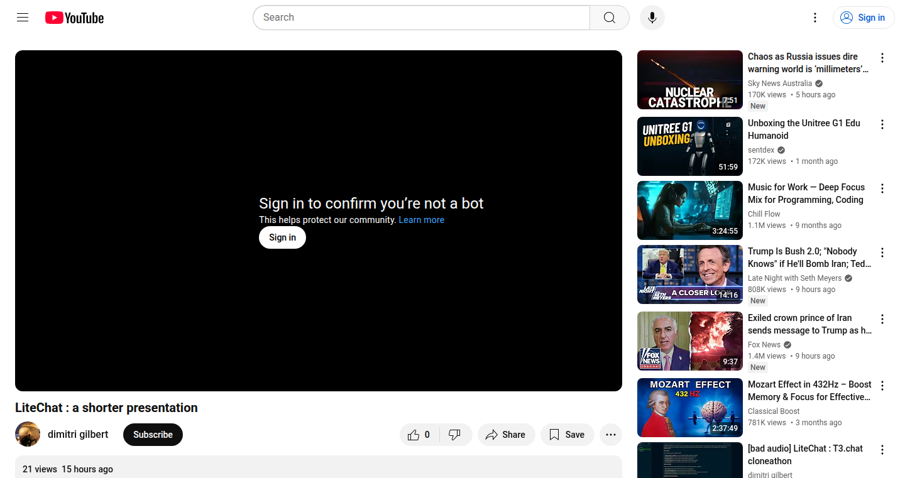Open Nuclear Catastrophe thumbnail
Screen dimensions: 905x478
coord(690,80)
